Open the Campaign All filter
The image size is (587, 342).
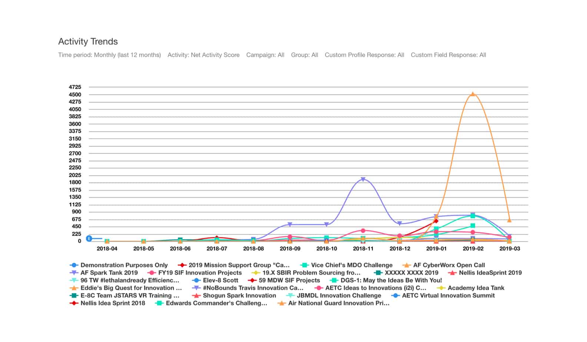tap(265, 55)
